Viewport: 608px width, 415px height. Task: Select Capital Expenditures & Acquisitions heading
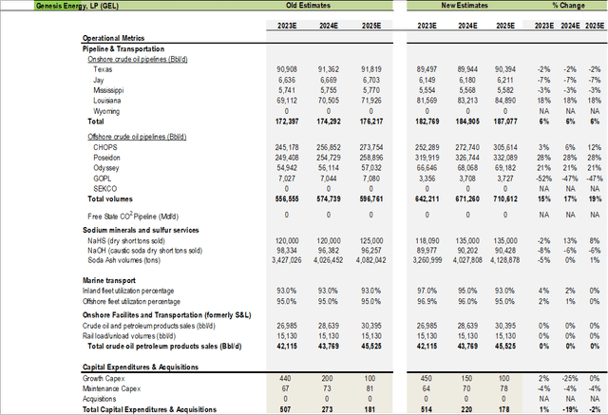click(x=141, y=367)
